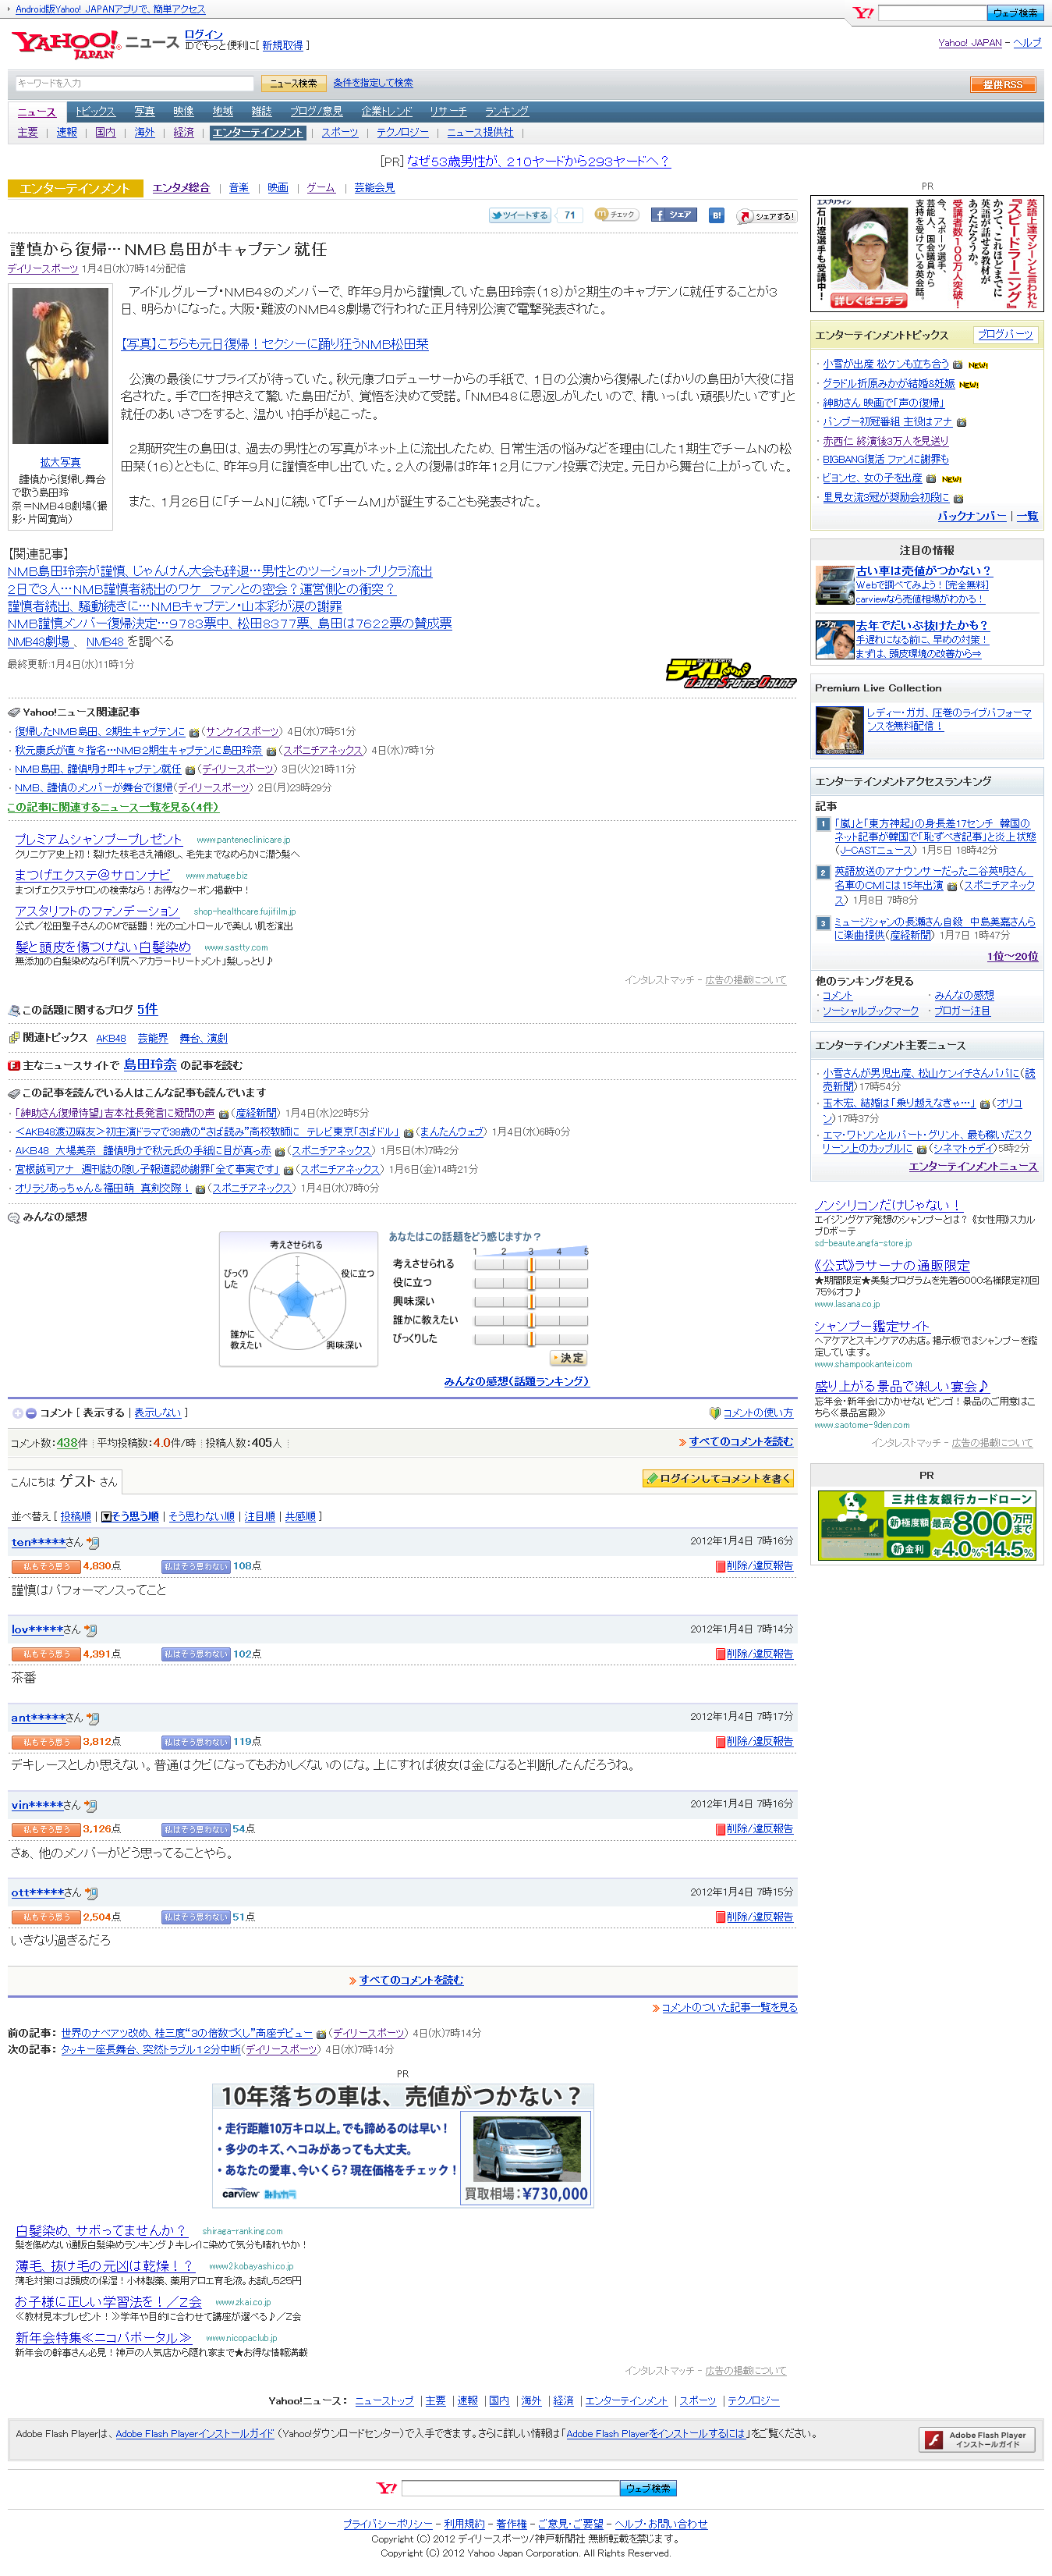The width and height of the screenshot is (1052, 2576).
Task: Sort comments by 投稿順
Action: click(76, 1517)
